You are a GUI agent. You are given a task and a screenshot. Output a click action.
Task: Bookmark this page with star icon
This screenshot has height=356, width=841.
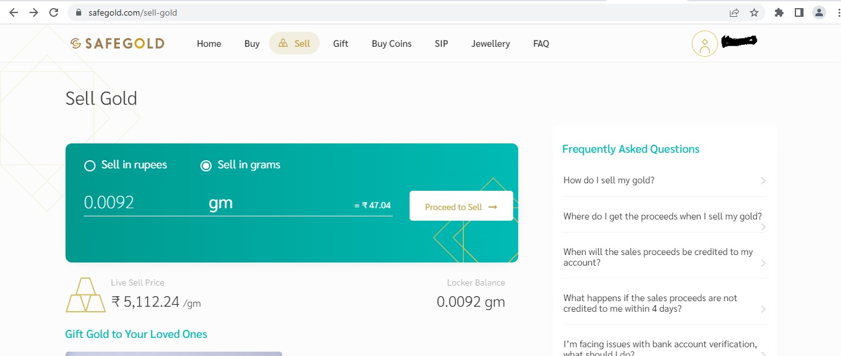tap(754, 12)
